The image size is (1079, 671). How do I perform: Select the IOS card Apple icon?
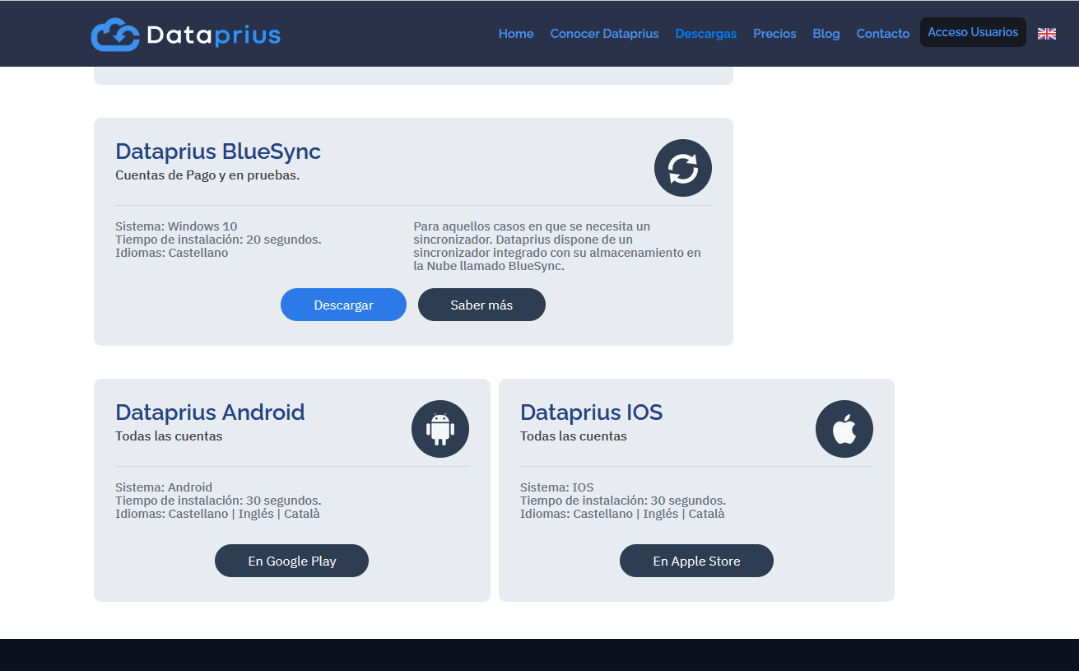[x=844, y=428]
